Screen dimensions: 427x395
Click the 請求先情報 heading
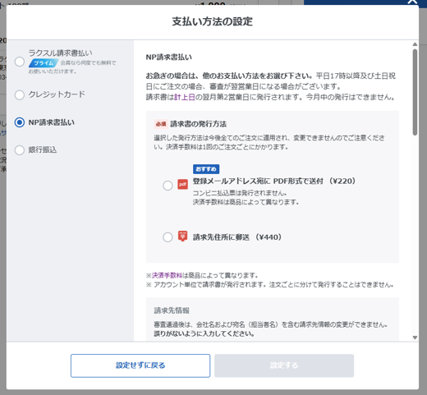(x=172, y=310)
